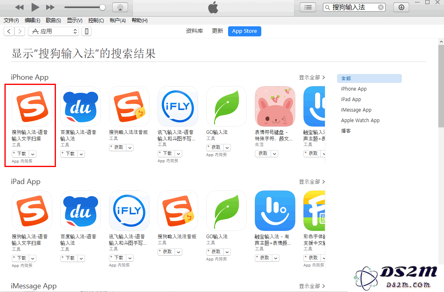The height and width of the screenshot is (292, 444).
Task: Click the fast forward next button
Action: point(50,7)
